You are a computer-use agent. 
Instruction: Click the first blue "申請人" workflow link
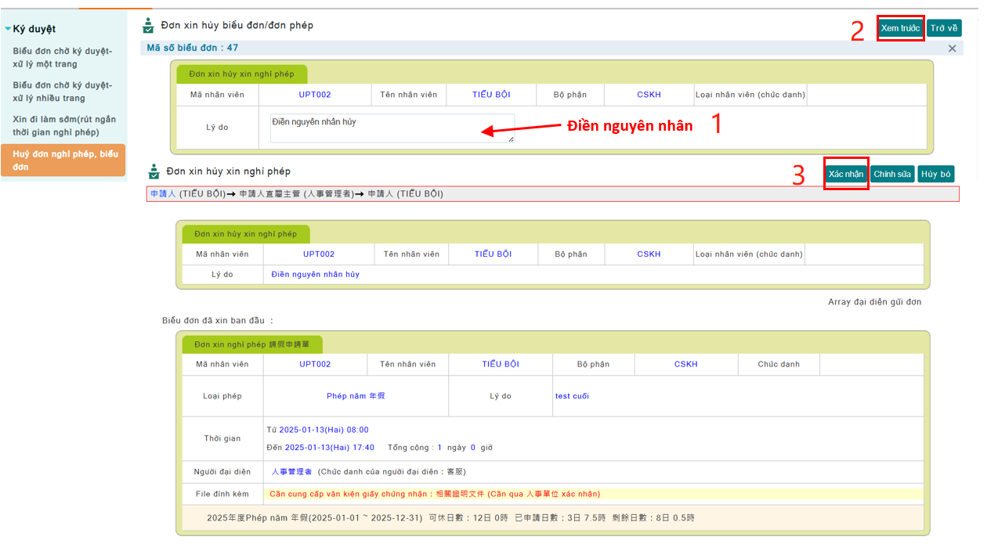(163, 194)
